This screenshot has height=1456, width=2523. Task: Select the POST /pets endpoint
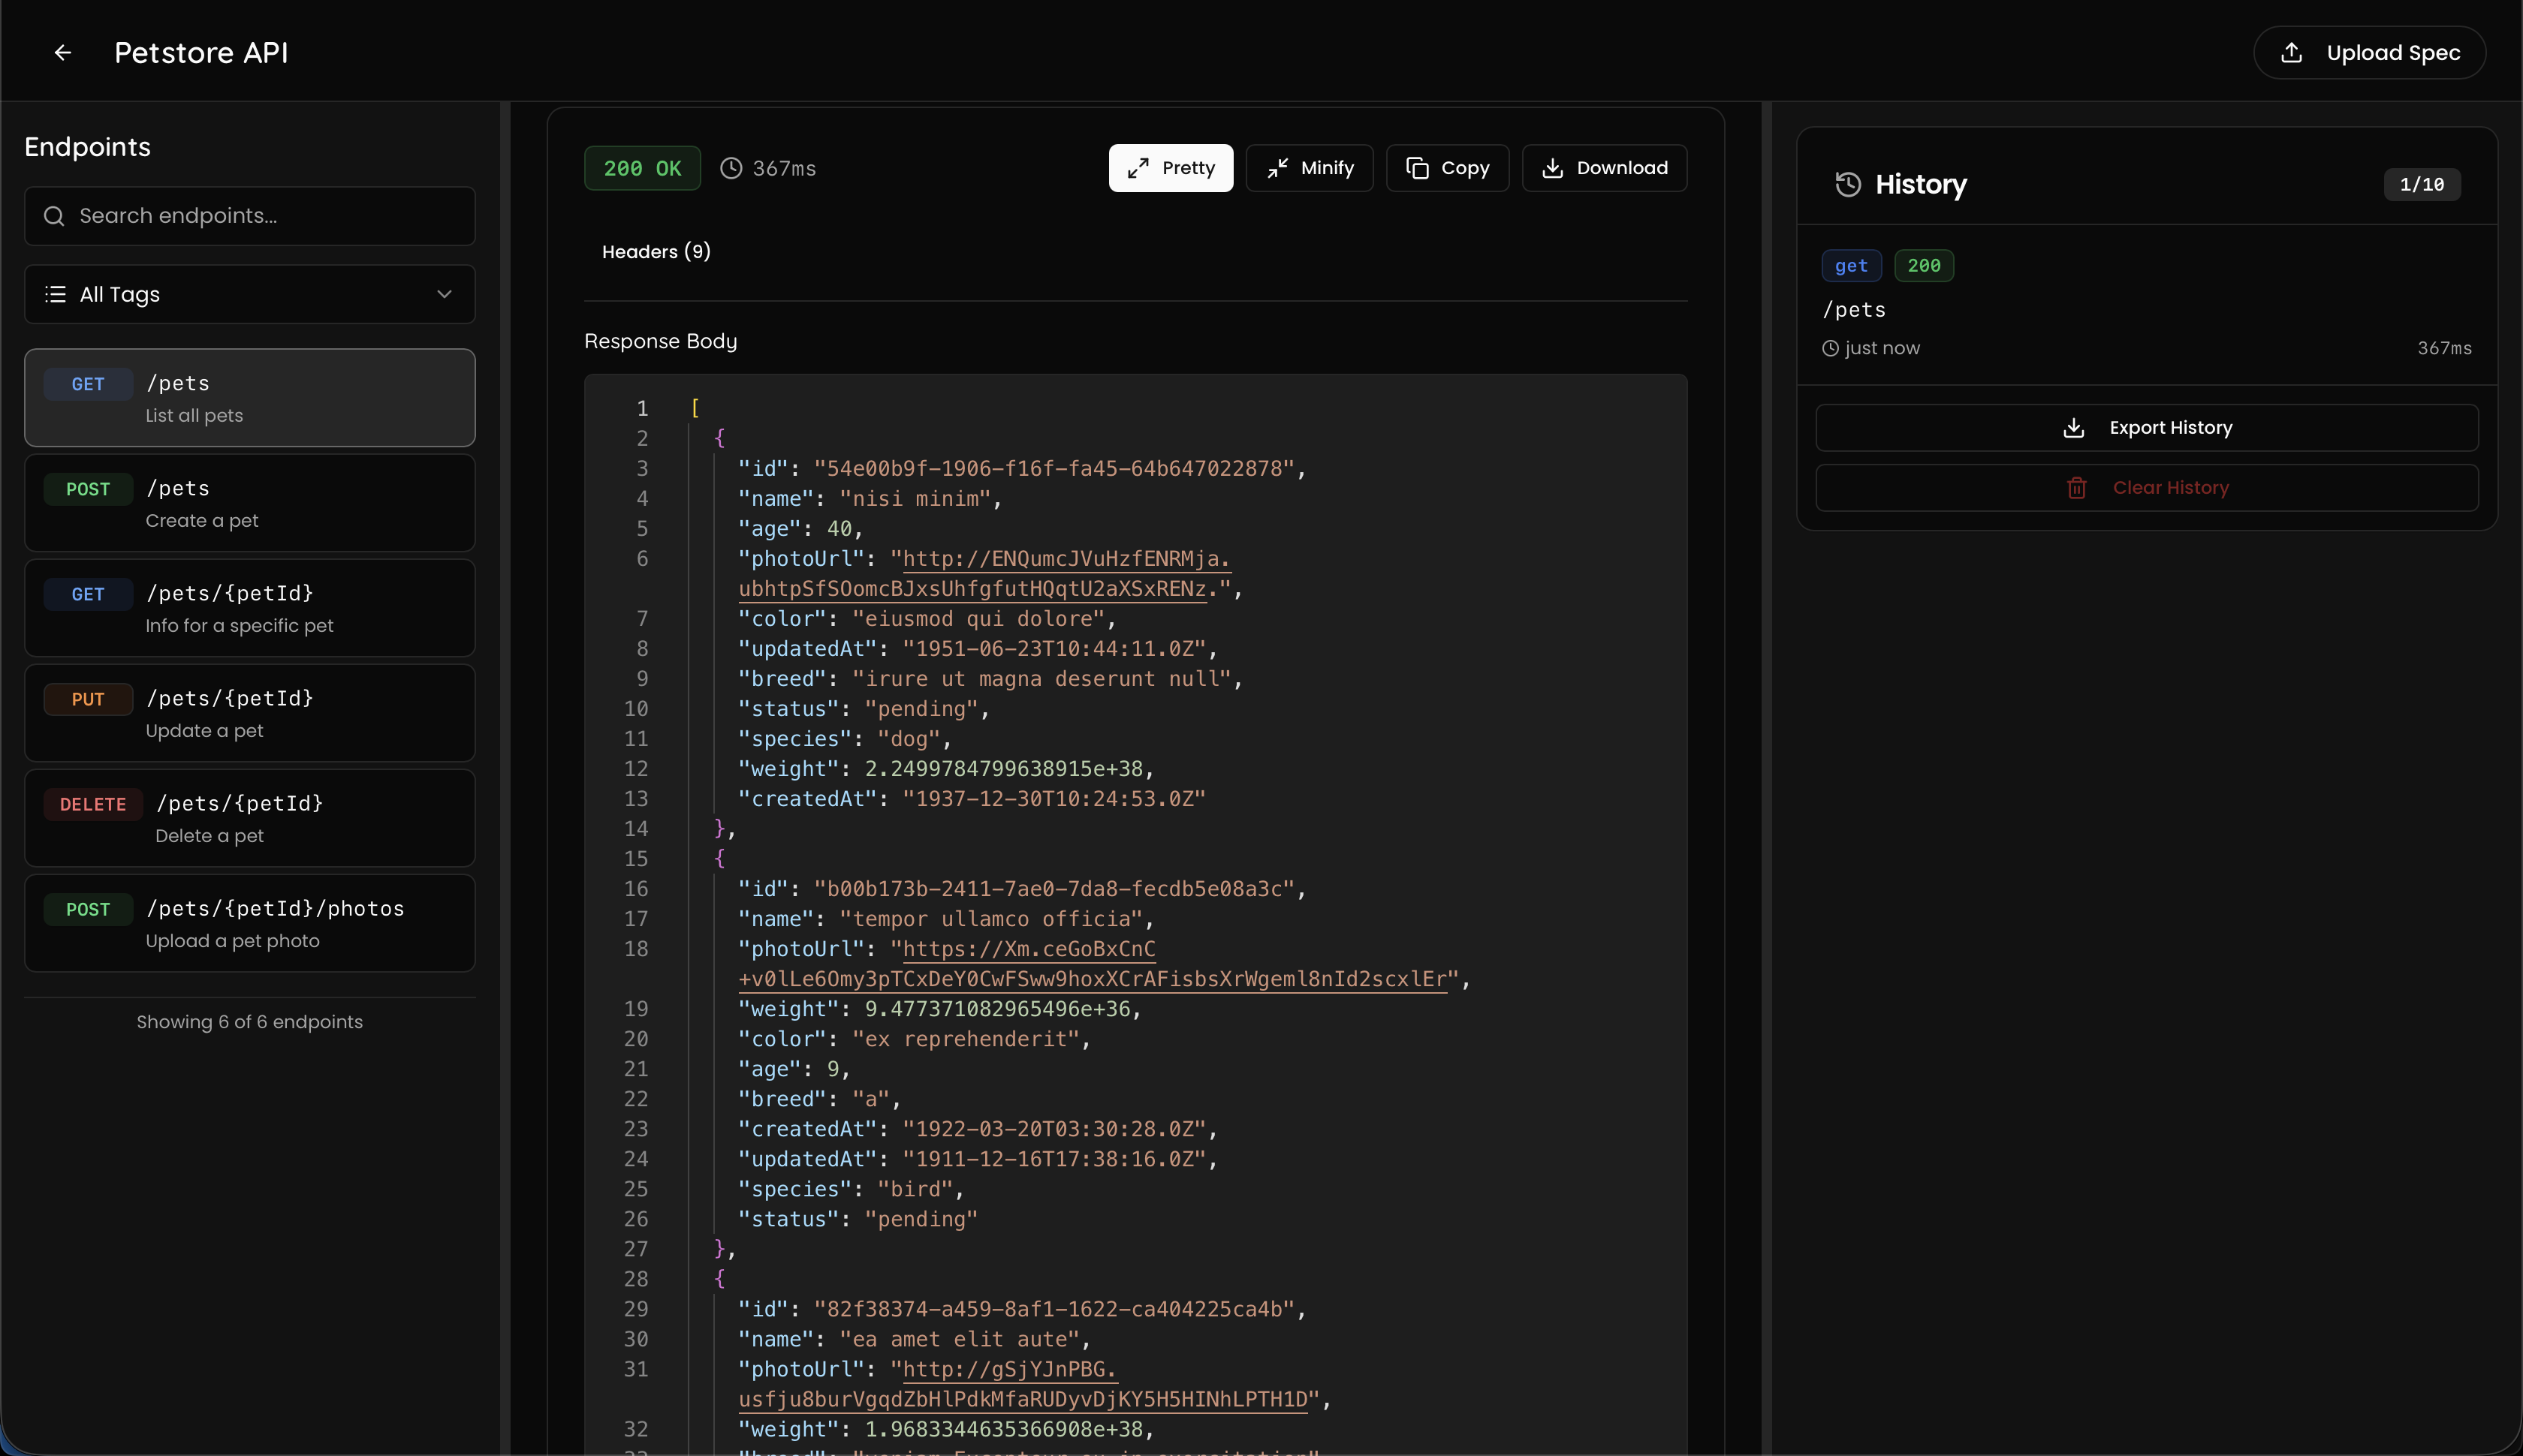249,503
